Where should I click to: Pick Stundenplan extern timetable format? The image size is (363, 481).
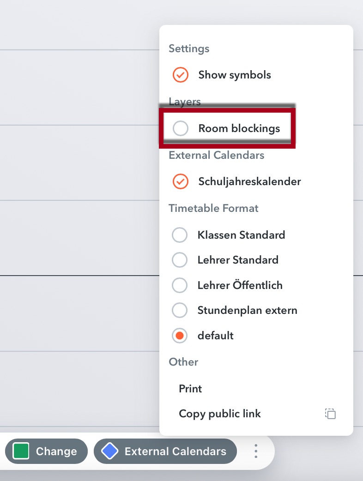[x=180, y=310]
